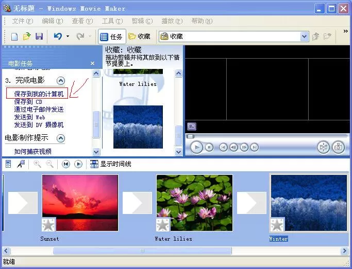The height and width of the screenshot is (269, 352).
Task: Select the Winter clip on the storyboard
Action: point(309,203)
